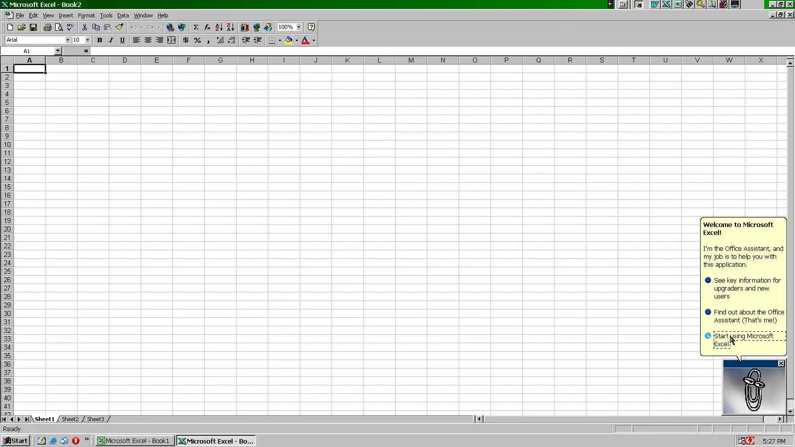The image size is (795, 447).
Task: Open the Data menu
Action: [123, 15]
